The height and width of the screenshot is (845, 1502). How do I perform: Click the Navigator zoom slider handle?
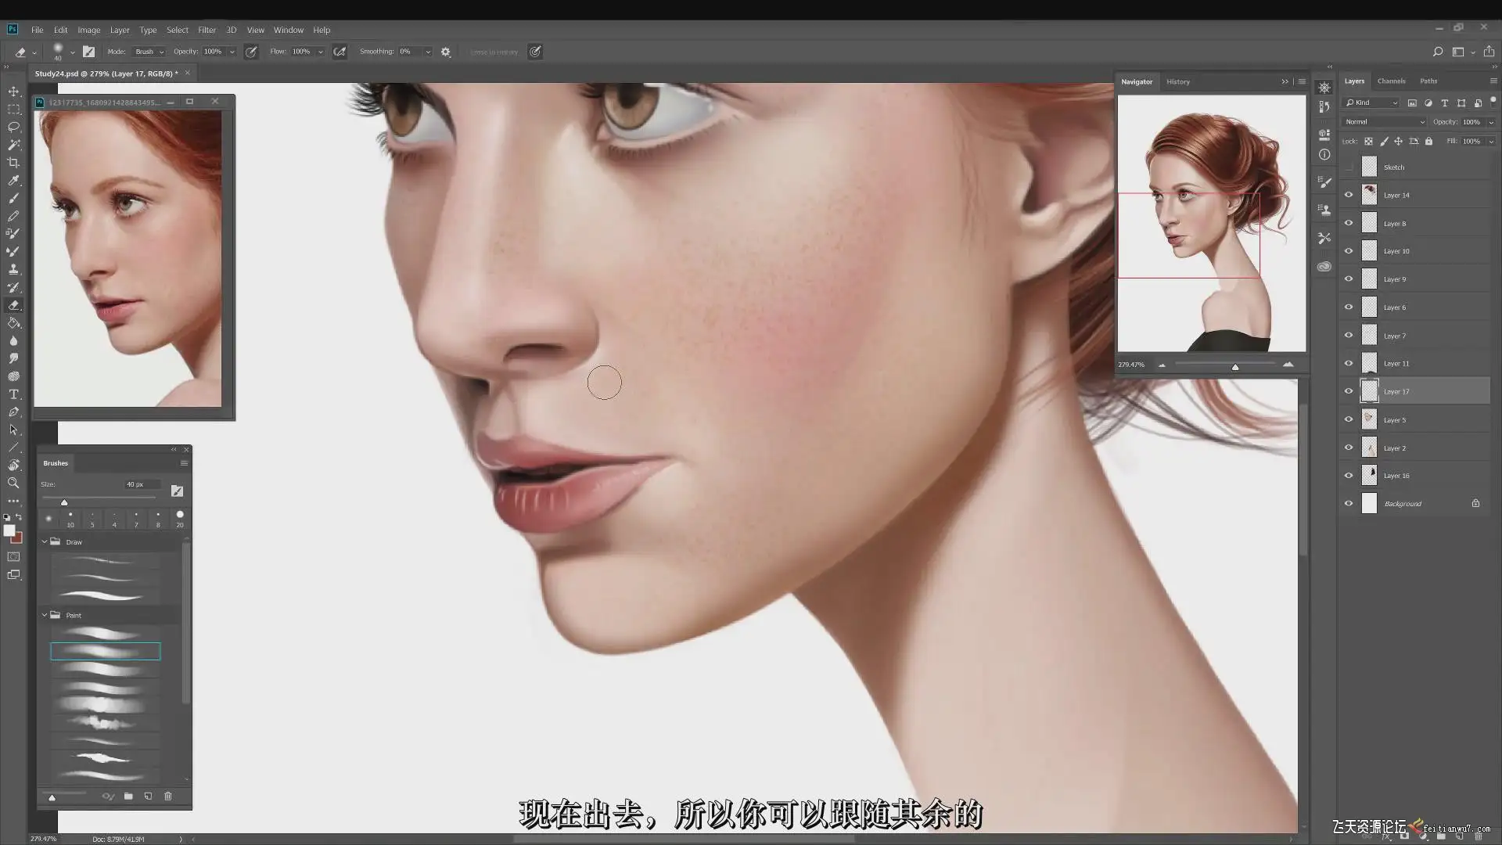(x=1235, y=366)
